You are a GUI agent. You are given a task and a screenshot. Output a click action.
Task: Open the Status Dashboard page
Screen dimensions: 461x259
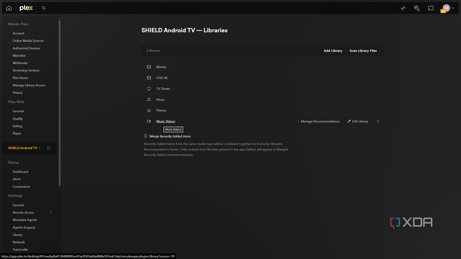pos(20,172)
